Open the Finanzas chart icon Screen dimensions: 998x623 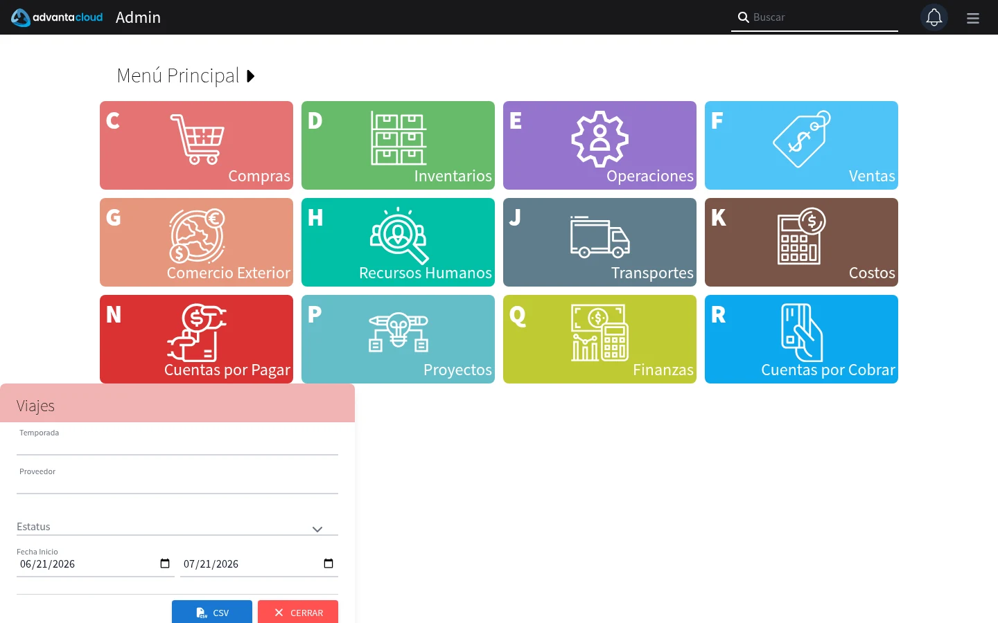(600, 332)
